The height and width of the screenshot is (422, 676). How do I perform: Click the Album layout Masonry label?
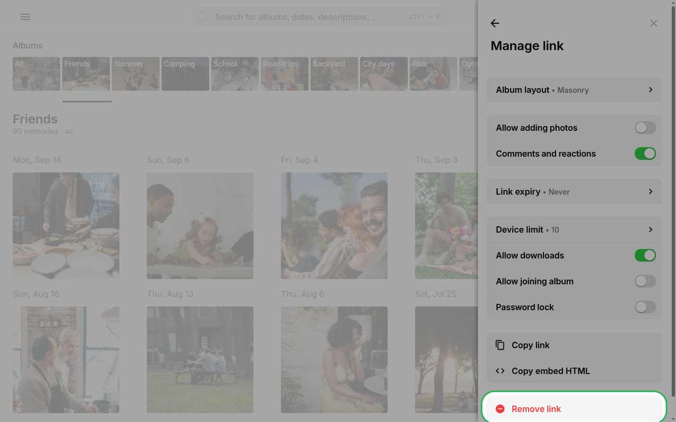[542, 90]
